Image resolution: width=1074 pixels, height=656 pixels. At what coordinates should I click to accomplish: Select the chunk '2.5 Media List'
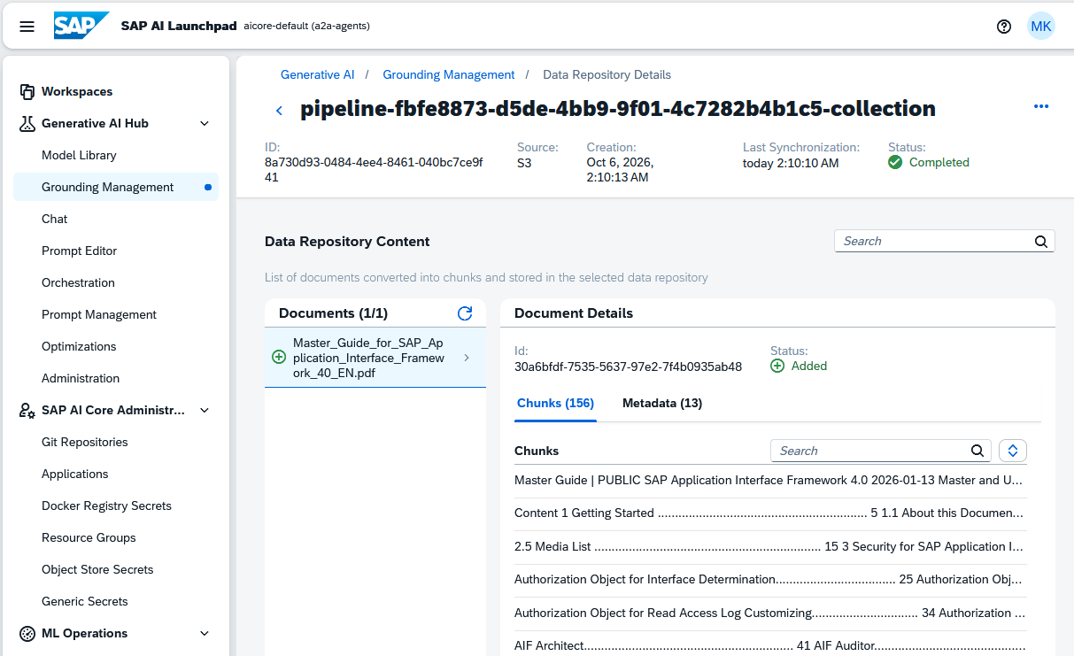coord(770,546)
